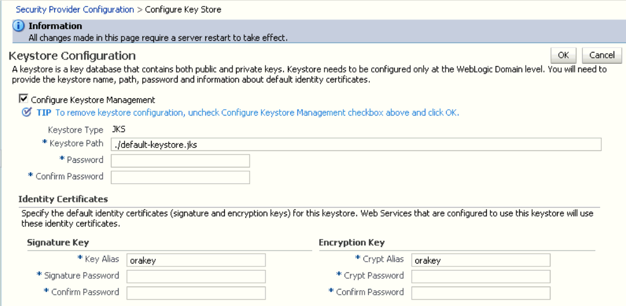626x306 pixels.
Task: Click the JKS keystore type value
Action: [x=118, y=130]
